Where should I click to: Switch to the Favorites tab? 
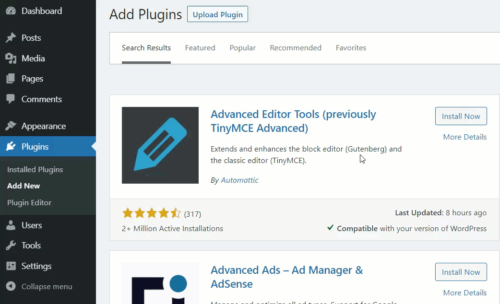coord(351,48)
